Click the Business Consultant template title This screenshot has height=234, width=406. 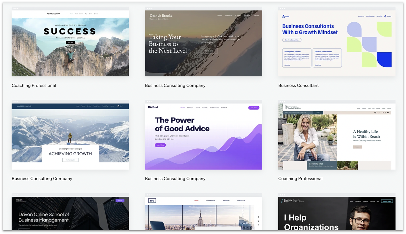pyautogui.click(x=298, y=85)
